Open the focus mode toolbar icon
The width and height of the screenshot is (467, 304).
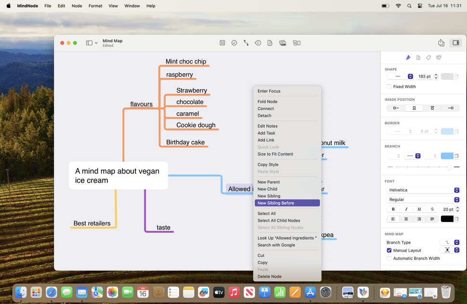point(222,43)
